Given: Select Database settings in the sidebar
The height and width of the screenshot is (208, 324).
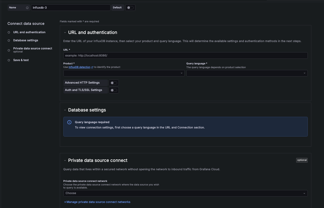Looking at the screenshot, I should point(25,40).
